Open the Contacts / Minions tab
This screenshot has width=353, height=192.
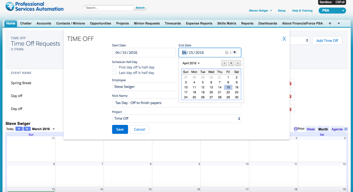coord(70,23)
